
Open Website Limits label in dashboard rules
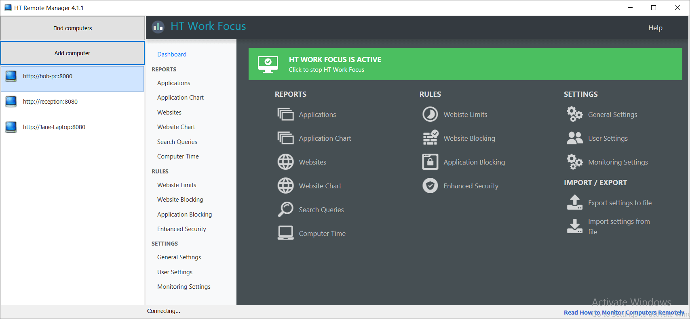tap(465, 115)
